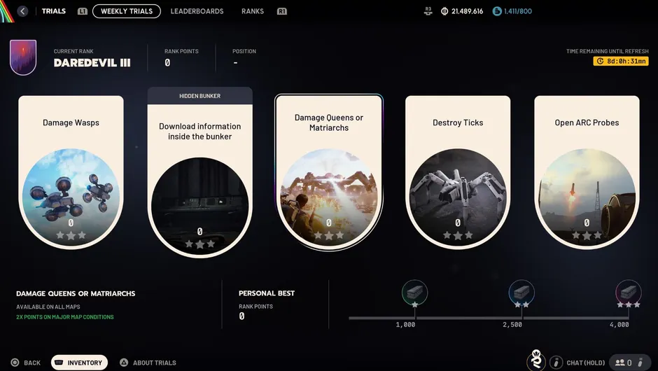Open the Ranks tab
This screenshot has height=371, width=658.
(x=253, y=11)
